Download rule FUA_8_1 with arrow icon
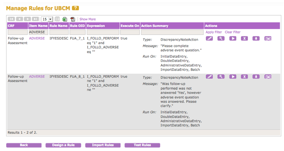The image size is (284, 151). coord(256,77)
